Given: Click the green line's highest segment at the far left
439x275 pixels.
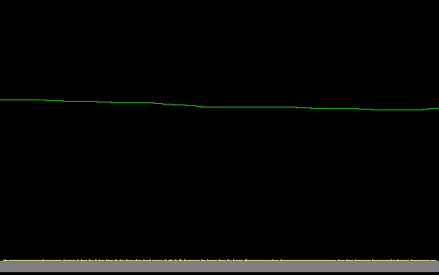Looking at the screenshot, I should [23, 100].
